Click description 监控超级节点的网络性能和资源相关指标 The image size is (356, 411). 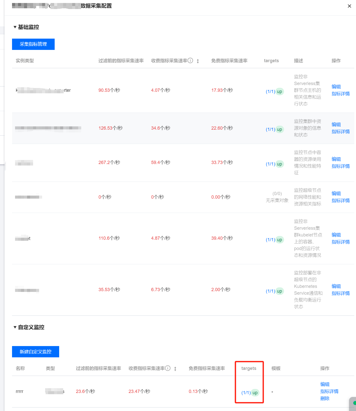pos(307,197)
